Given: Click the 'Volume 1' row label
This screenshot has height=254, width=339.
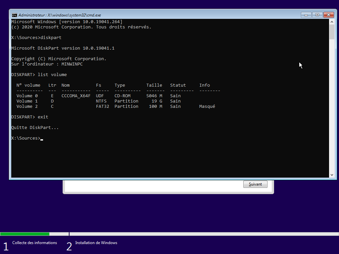Looking at the screenshot, I should (x=27, y=101).
